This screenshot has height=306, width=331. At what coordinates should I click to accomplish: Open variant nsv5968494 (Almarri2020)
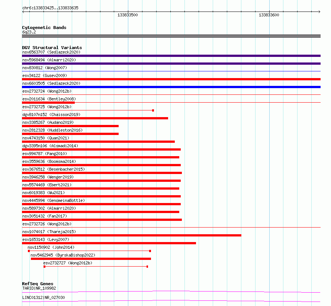(49, 60)
